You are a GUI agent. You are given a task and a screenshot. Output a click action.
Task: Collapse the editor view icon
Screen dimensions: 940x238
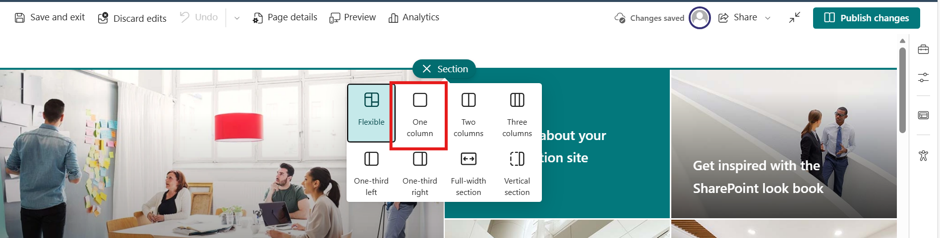pos(795,18)
